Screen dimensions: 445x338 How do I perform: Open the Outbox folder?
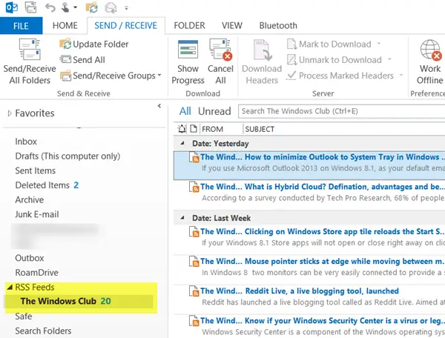coord(30,258)
